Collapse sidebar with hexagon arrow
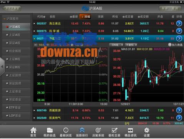Image resolution: width=184 pixels, height=139 pixels. coord(2,67)
